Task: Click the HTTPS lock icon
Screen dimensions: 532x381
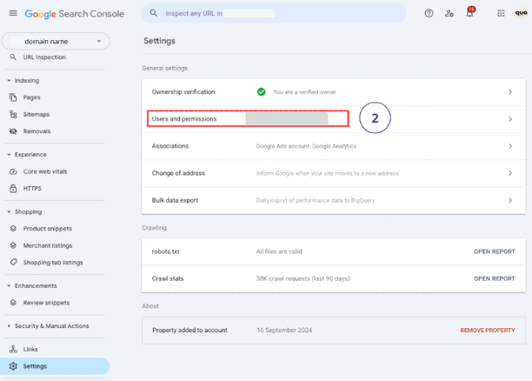Action: coord(13,189)
